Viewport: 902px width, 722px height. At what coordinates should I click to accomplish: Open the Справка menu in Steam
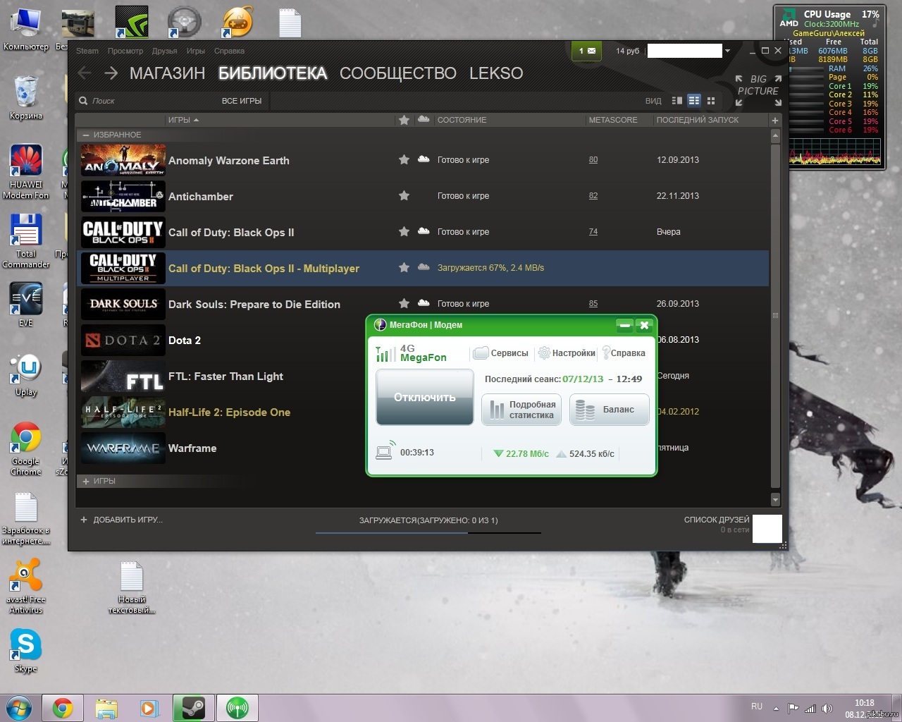(x=229, y=51)
